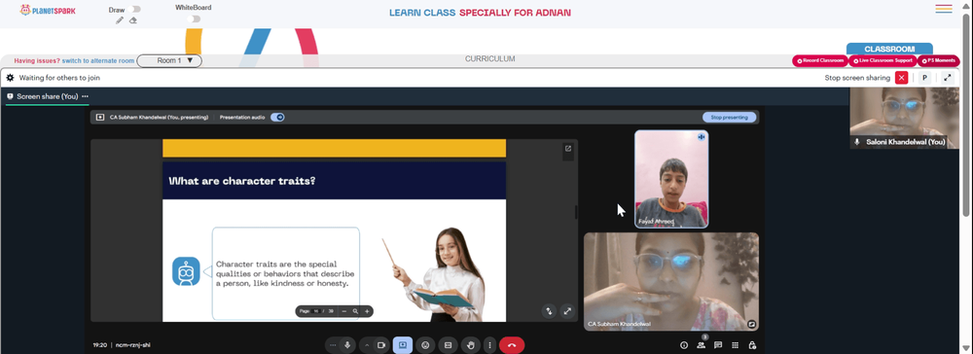Zoom out of the slide
The width and height of the screenshot is (973, 354).
click(x=344, y=311)
